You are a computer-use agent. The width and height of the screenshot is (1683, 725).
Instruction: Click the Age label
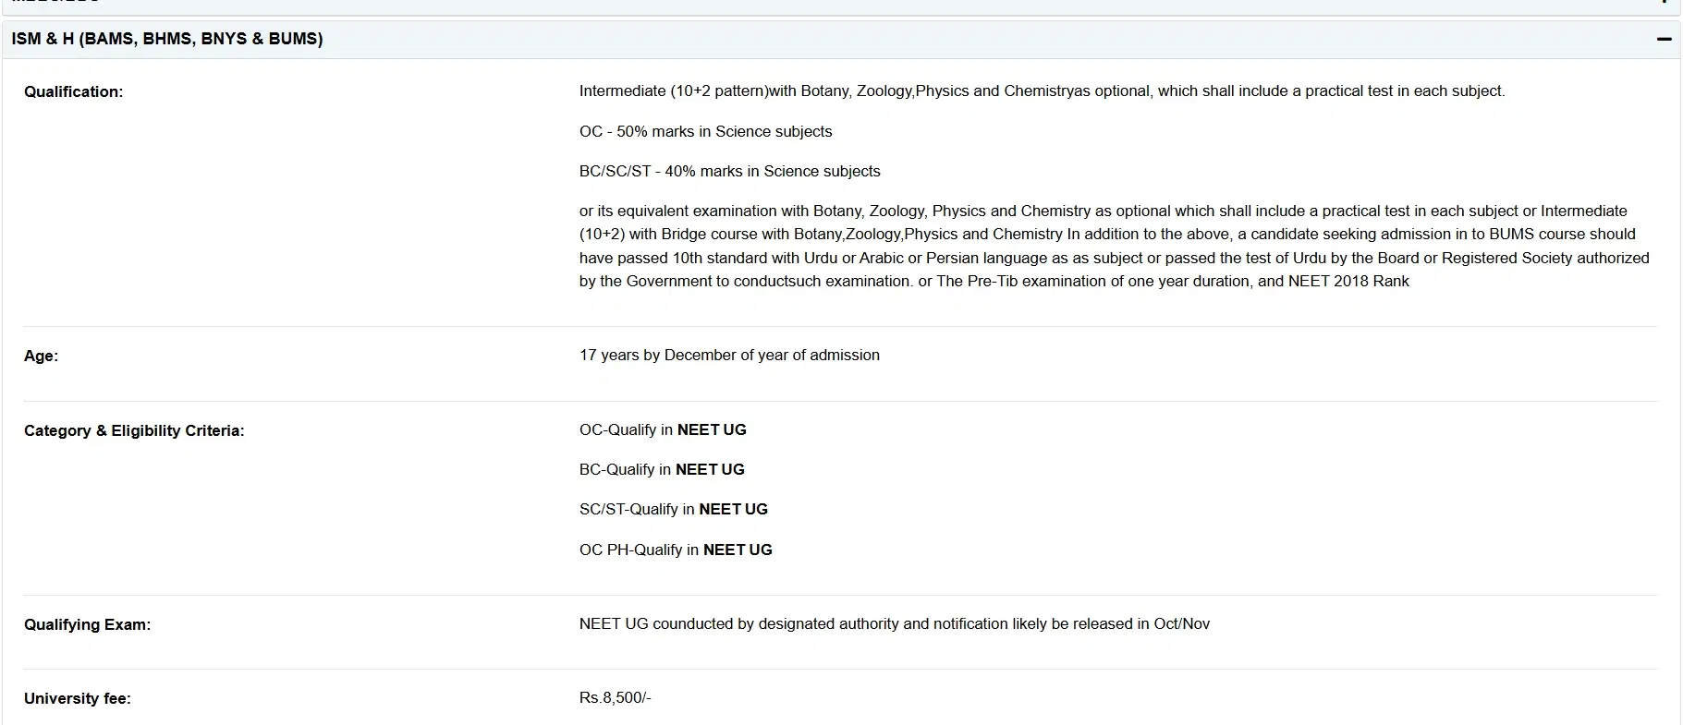click(x=41, y=356)
